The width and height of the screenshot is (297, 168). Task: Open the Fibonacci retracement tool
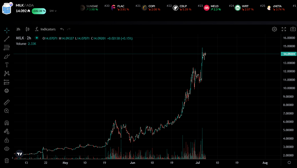[7, 48]
